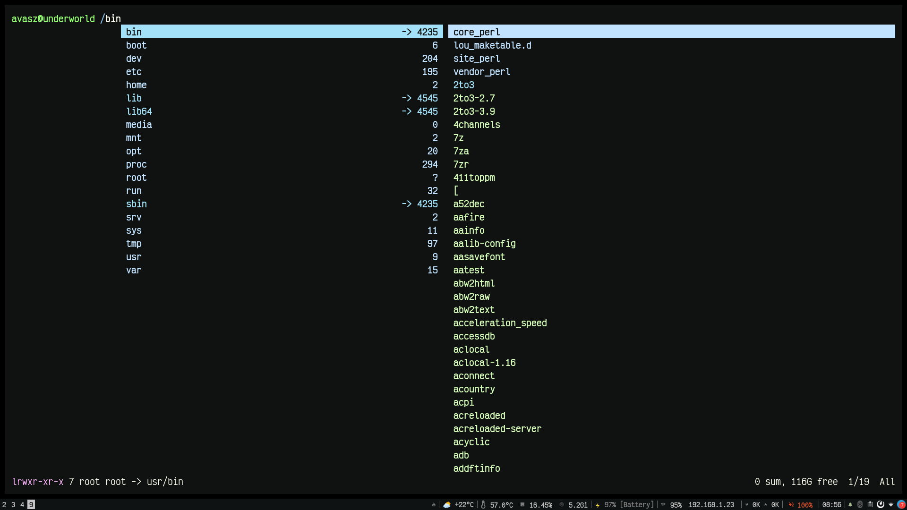The image size is (907, 510).
Task: Click the Bluetooth tray icon
Action: [x=860, y=505]
